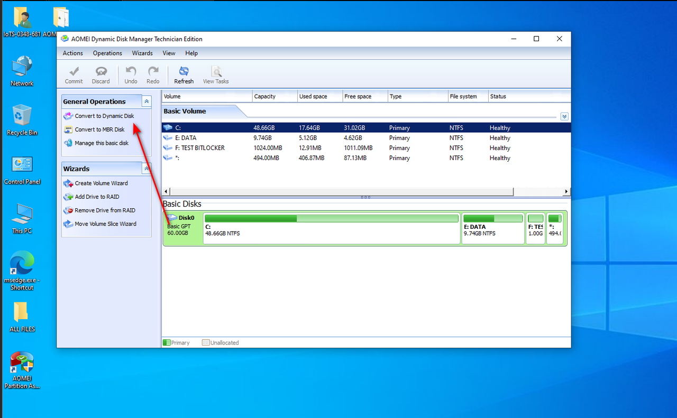Sort by the Volume column header
This screenshot has height=418, width=677.
207,96
